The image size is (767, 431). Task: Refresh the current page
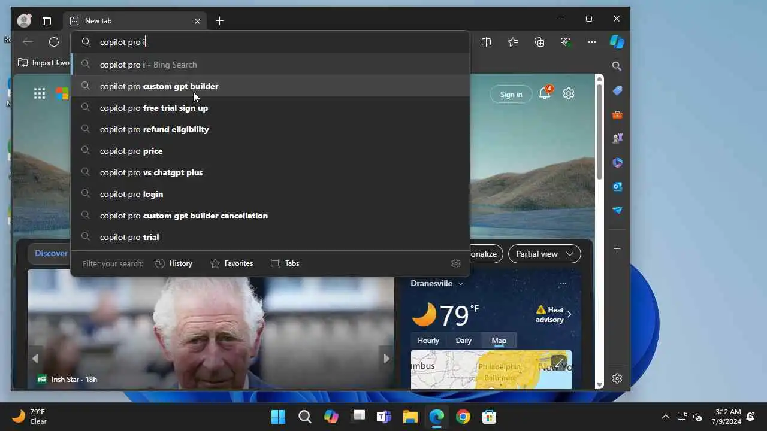coord(54,42)
